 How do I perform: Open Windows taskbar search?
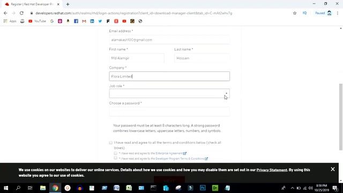(x=18, y=188)
